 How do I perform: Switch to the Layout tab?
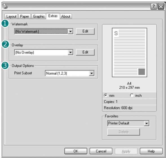11,16
